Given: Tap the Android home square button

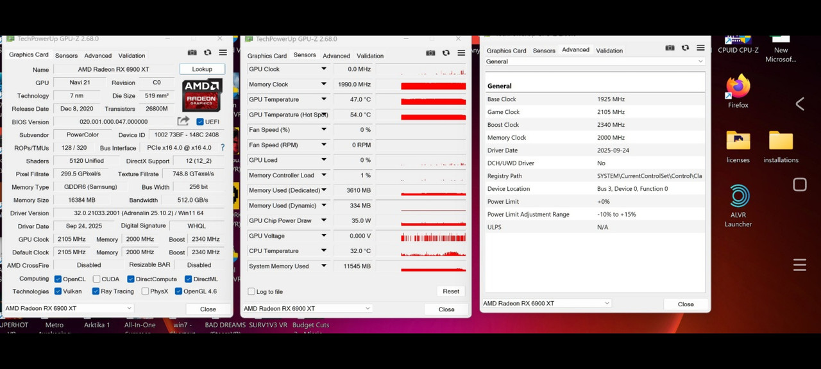Looking at the screenshot, I should click(x=800, y=185).
